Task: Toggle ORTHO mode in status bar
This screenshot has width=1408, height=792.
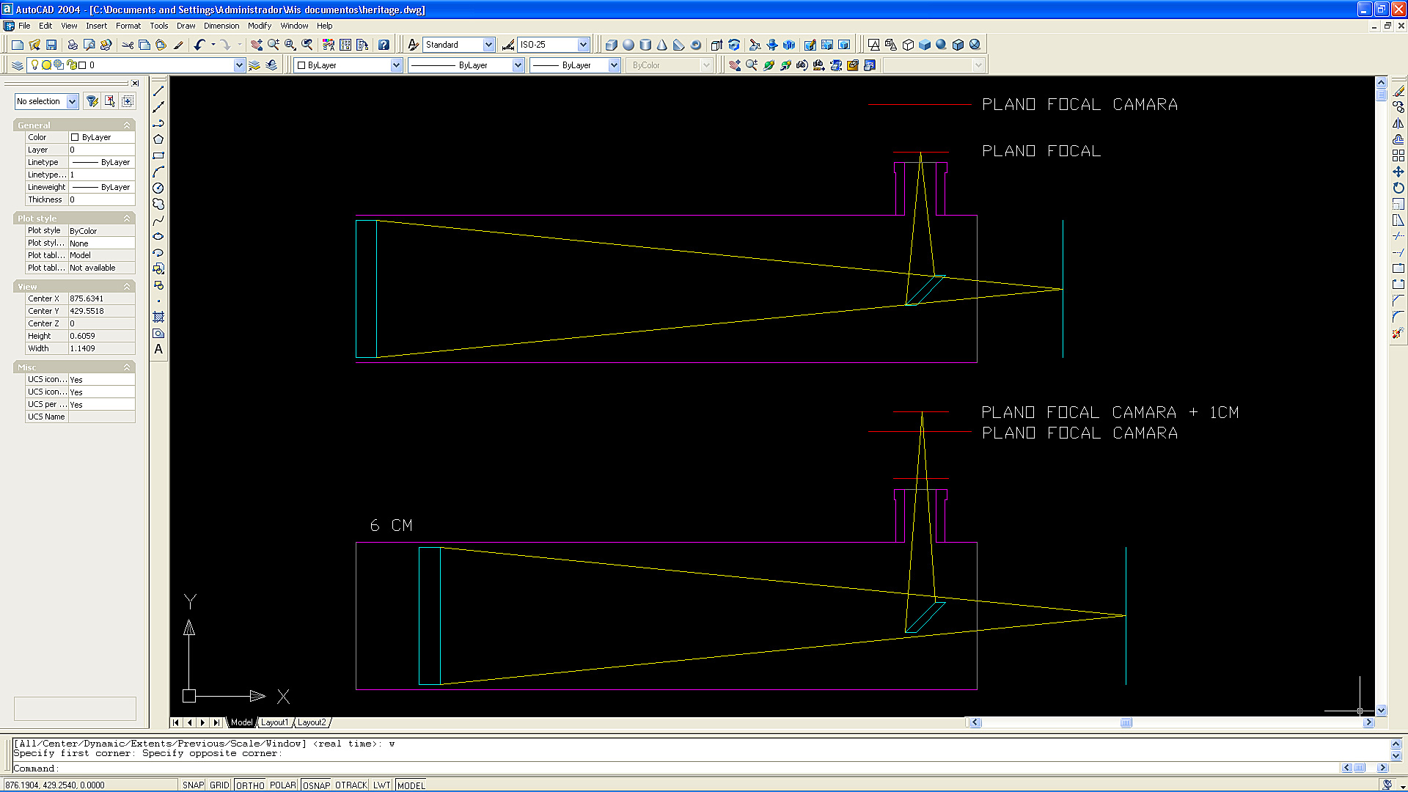Action: [x=250, y=785]
